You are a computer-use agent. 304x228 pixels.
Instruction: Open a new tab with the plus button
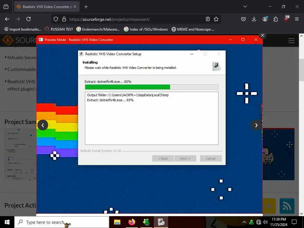pyautogui.click(x=86, y=7)
